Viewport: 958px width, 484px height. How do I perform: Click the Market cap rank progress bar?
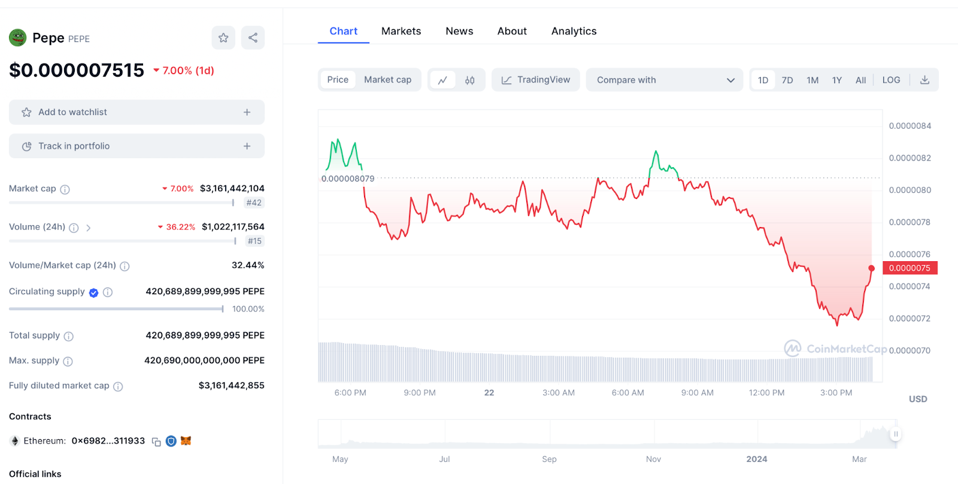[122, 202]
